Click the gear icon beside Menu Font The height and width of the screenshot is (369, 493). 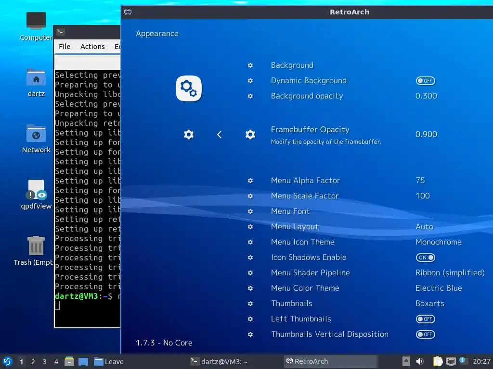click(x=250, y=211)
